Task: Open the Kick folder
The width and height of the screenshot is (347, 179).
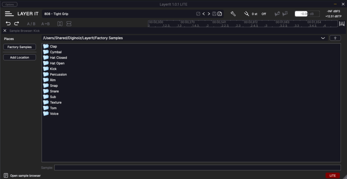Action: [53, 69]
